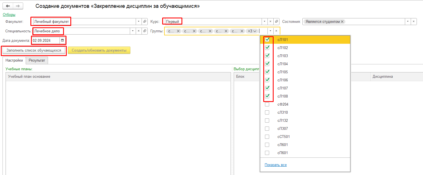
Task: Click the back navigation arrow
Action: (x=8, y=6)
